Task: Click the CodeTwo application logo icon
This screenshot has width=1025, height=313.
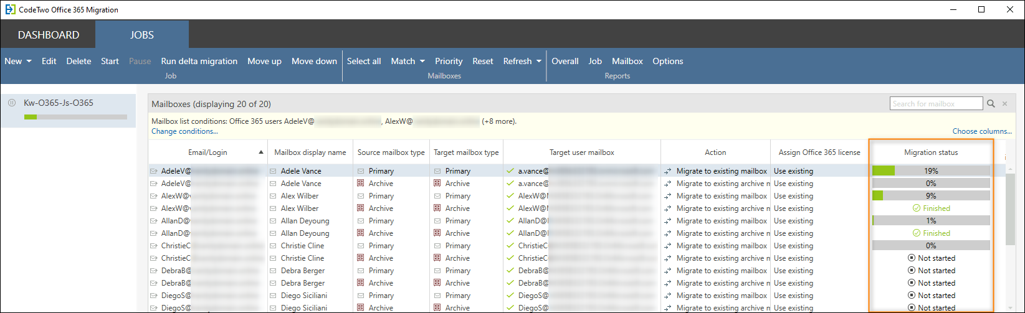Action: 9,9
